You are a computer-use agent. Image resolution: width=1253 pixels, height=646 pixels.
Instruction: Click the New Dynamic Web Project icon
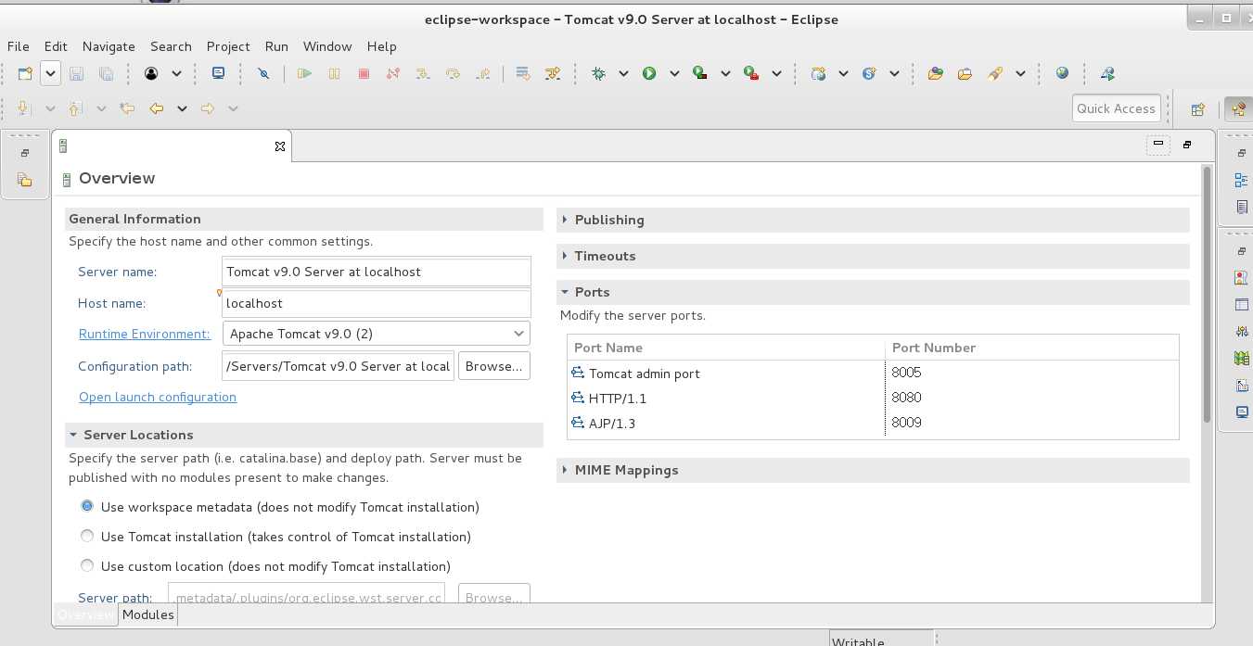pyautogui.click(x=818, y=73)
